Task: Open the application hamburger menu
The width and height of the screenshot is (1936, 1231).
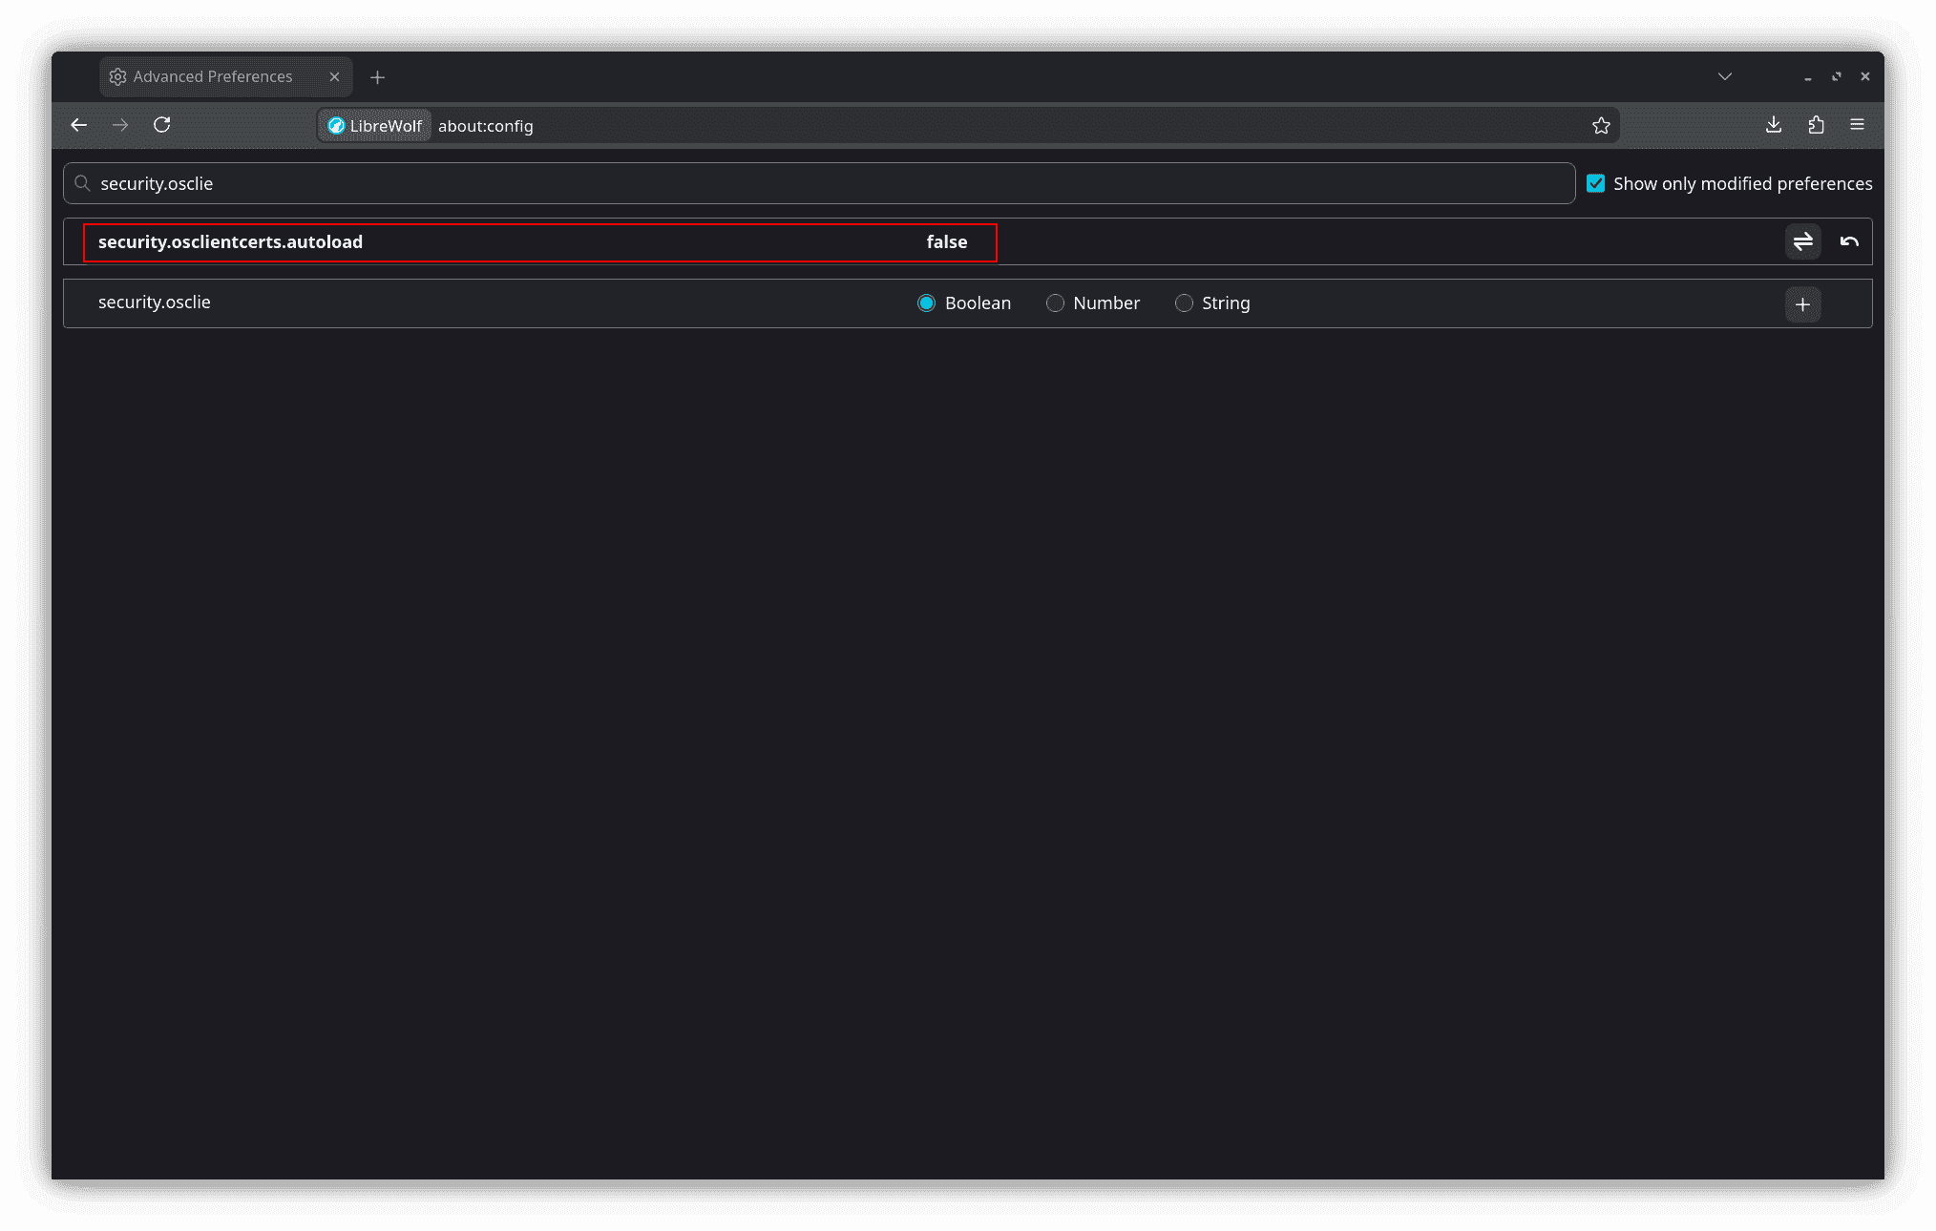Action: (x=1858, y=125)
